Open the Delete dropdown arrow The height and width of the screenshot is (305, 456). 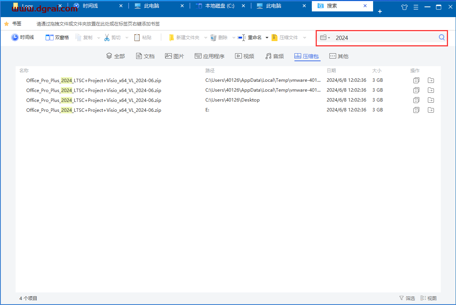click(x=234, y=38)
